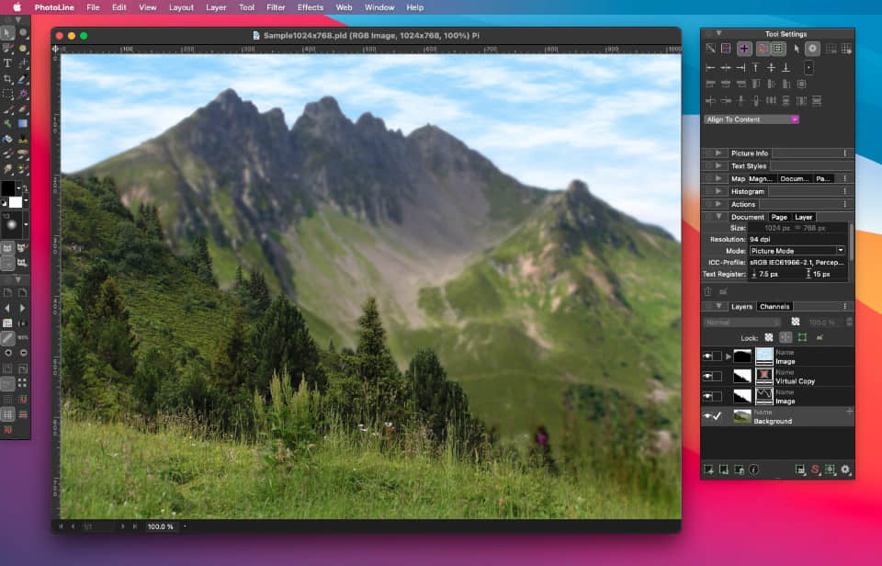Open the Layers panel settings gear
This screenshot has width=882, height=566.
point(843,468)
